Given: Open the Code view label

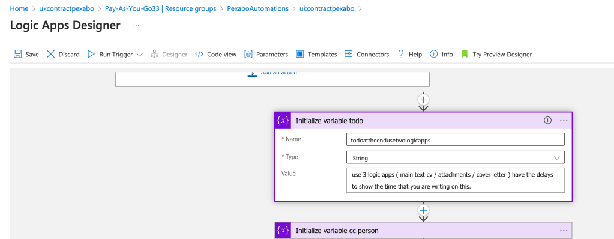Looking at the screenshot, I should 221,55.
